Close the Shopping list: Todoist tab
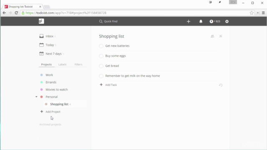 tap(40, 7)
